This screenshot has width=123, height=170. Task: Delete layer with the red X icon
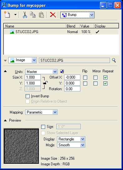click(53, 15)
